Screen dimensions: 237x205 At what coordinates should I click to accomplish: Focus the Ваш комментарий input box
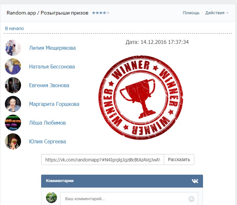coord(129,199)
